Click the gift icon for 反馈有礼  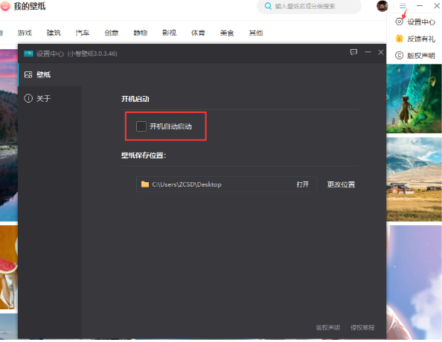click(399, 39)
